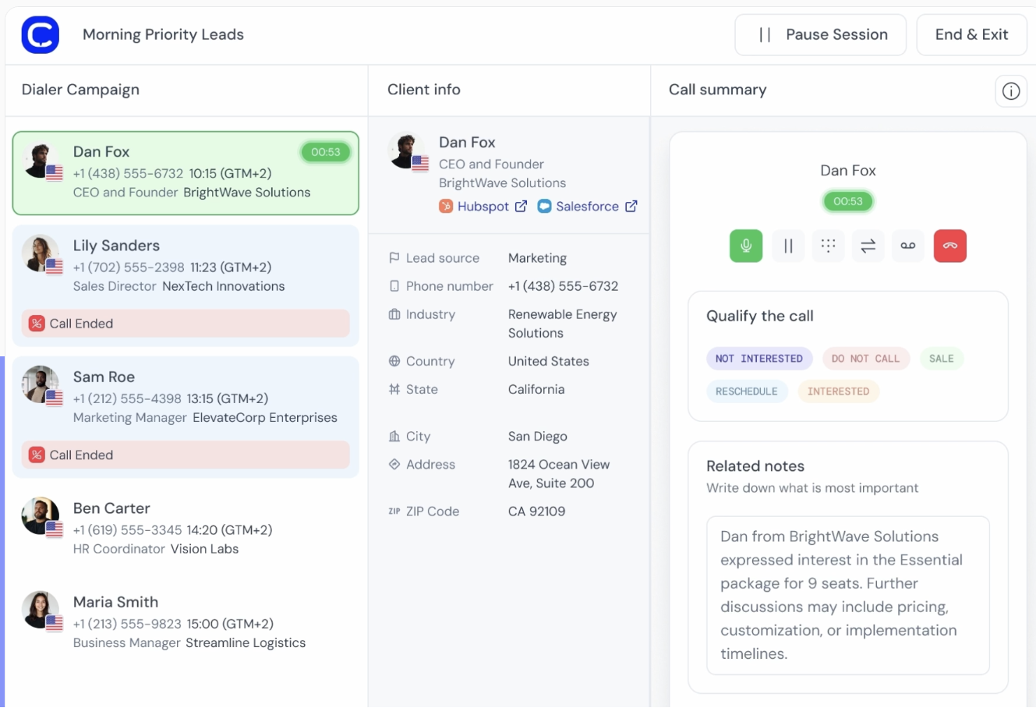Screen dimensions: 1036x722
Task: Click End & Exit button
Action: [x=971, y=35]
